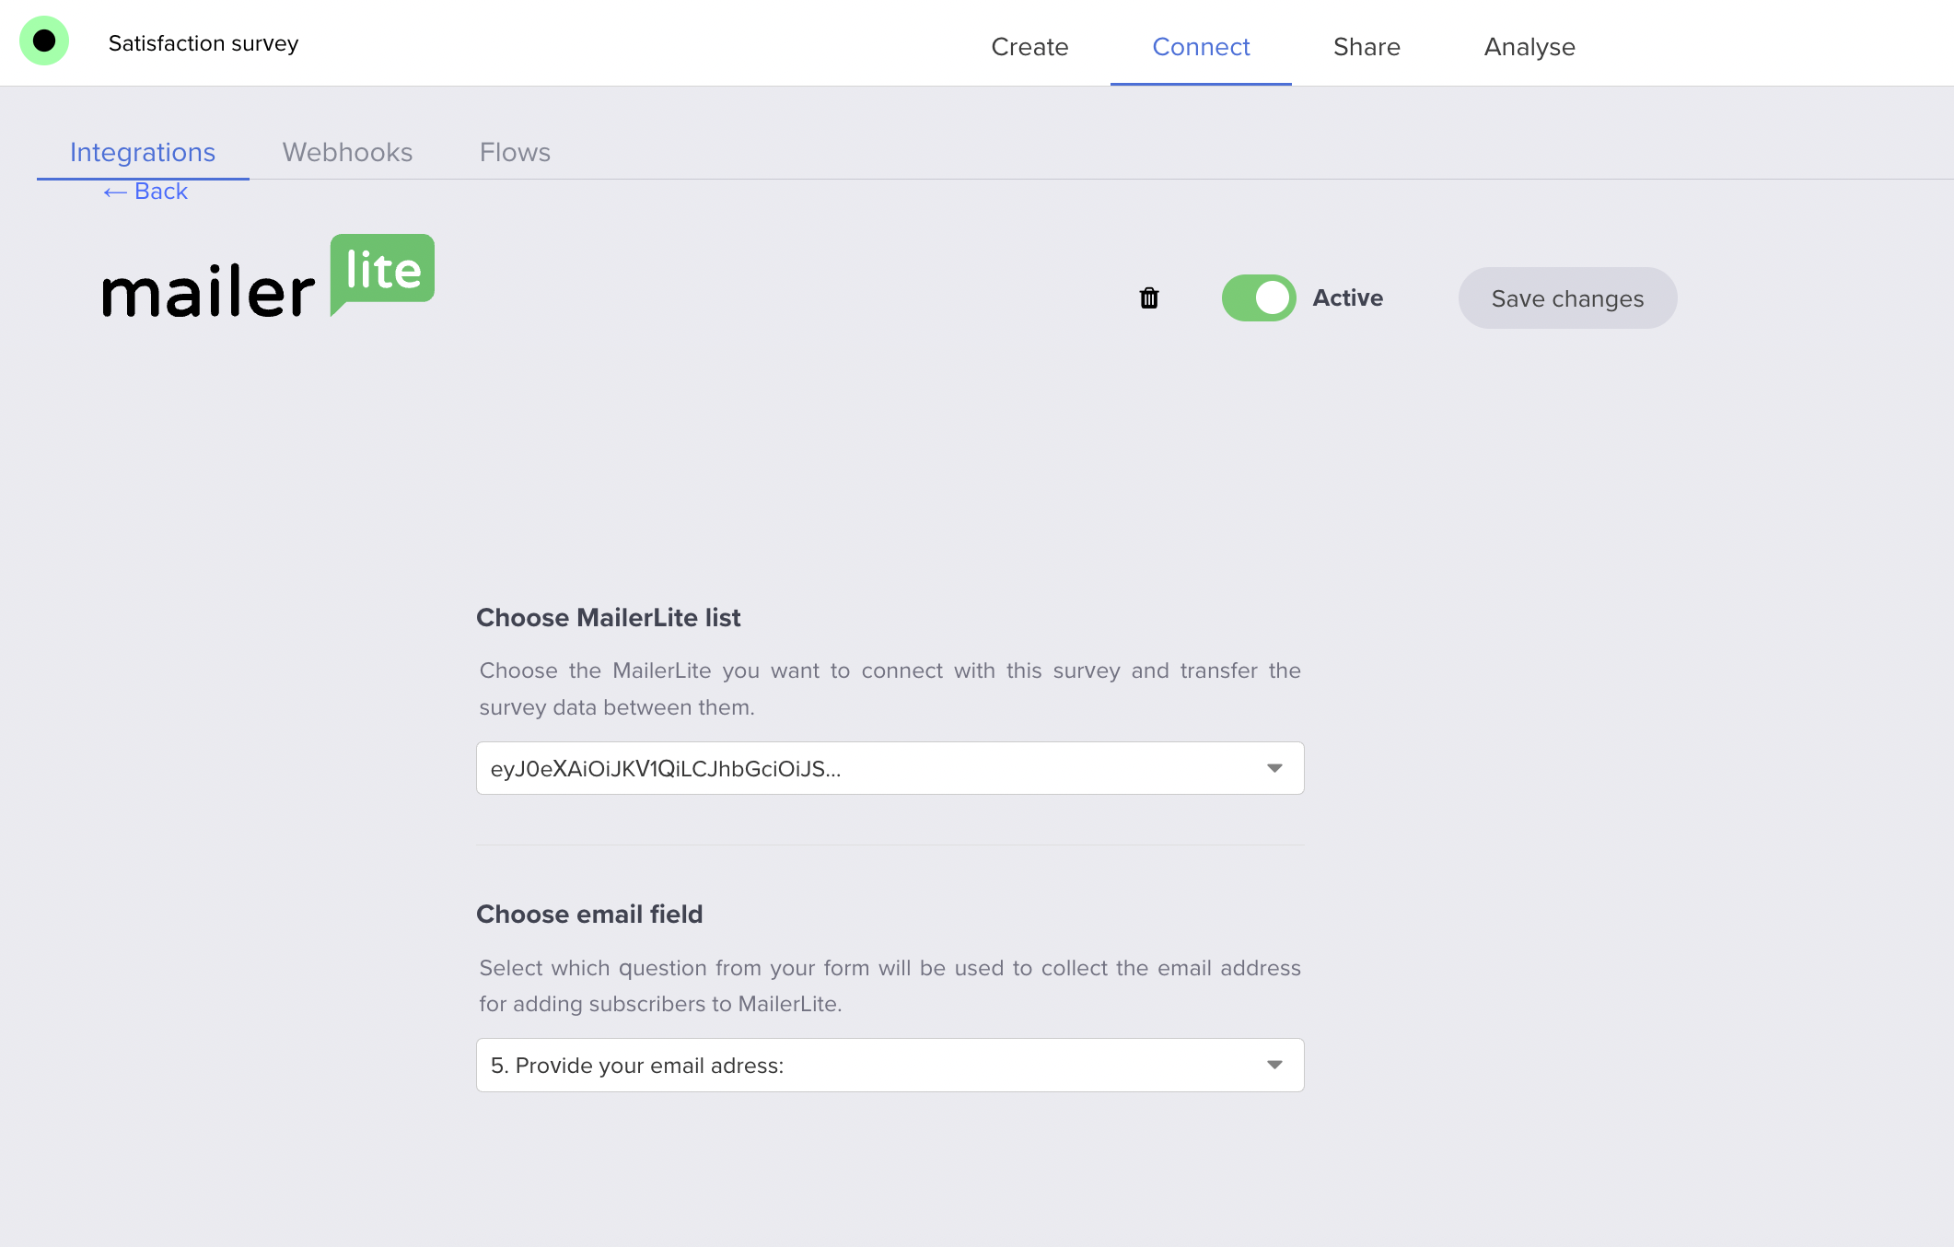
Task: Go back using the Back link
Action: [x=146, y=192]
